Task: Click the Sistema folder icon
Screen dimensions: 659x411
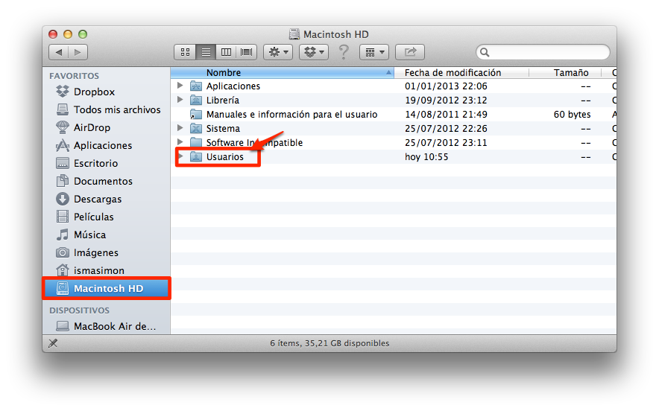Action: pyautogui.click(x=196, y=129)
